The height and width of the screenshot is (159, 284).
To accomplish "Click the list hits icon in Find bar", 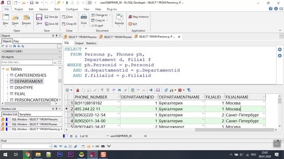I will pos(71,146).
